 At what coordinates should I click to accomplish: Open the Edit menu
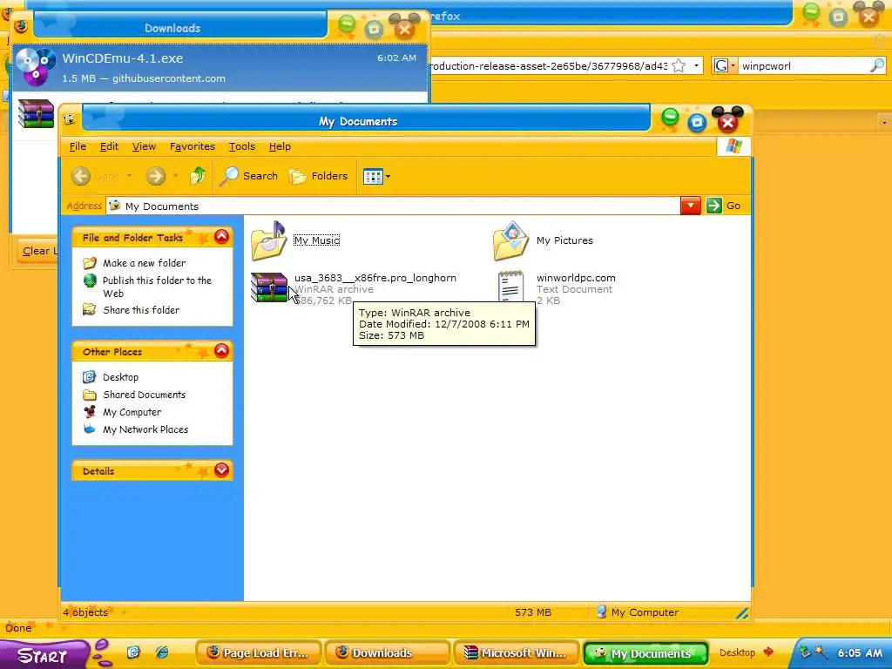(109, 146)
